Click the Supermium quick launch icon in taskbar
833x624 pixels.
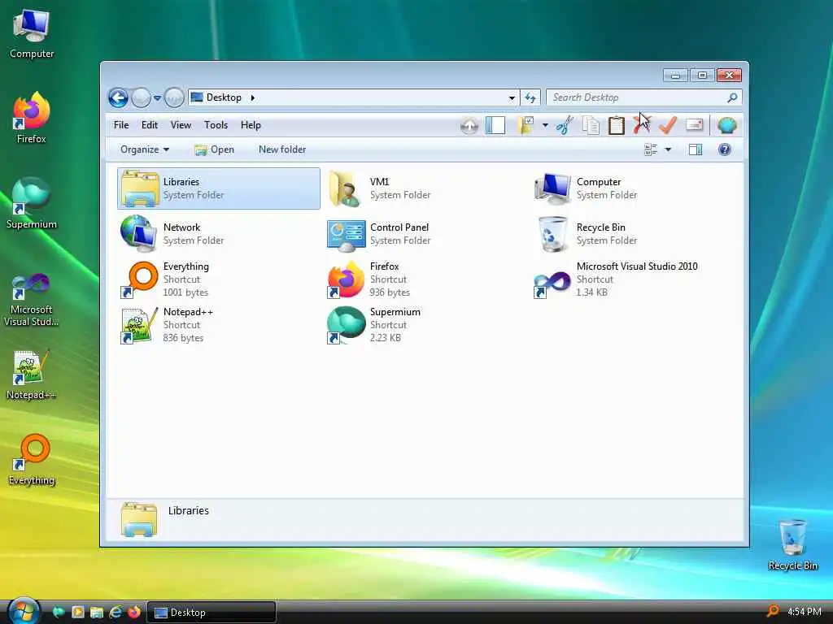(59, 613)
